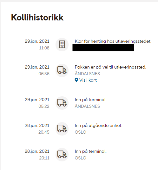Click 'Pakken er på vei til utleveringssted' entry
The width and height of the screenshot is (158, 170).
110,67
